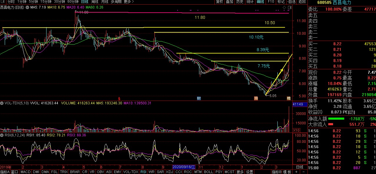The height and width of the screenshot is (174, 376).
Task: Click the 15:00 trade row with 887
Action: pyautogui.click(x=342, y=168)
